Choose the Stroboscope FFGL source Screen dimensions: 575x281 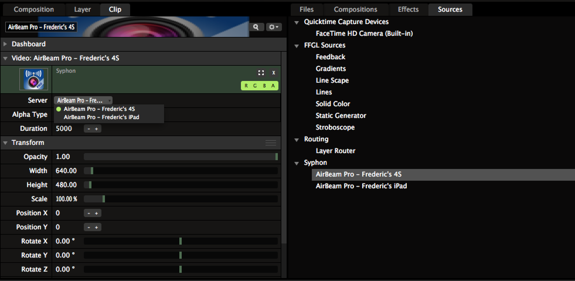335,127
